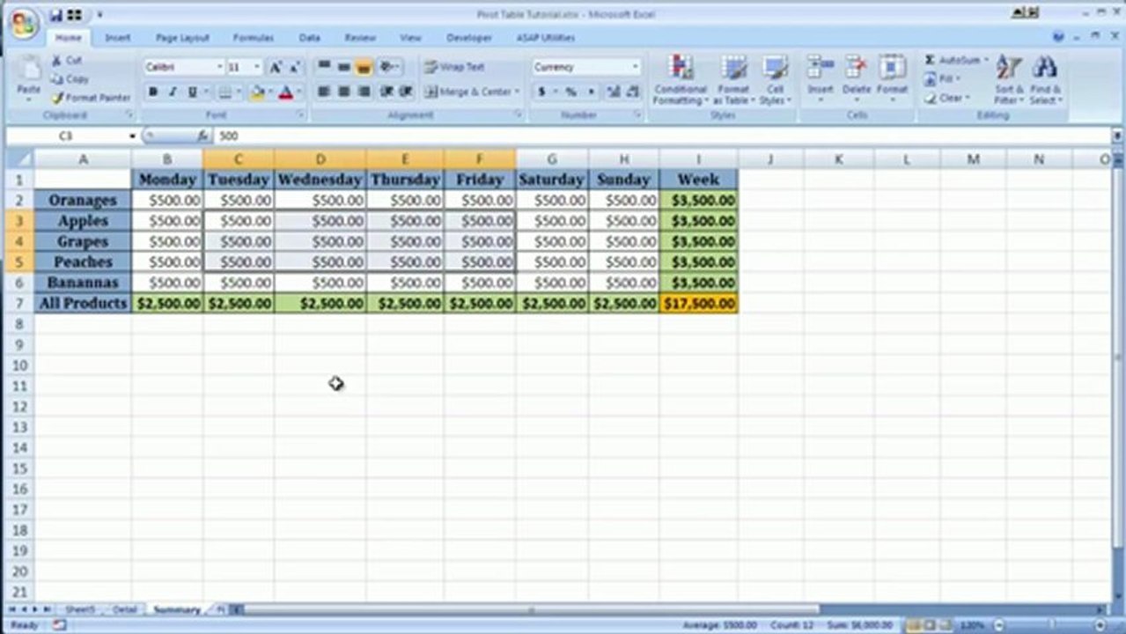Open the Format cells menu
The height and width of the screenshot is (634, 1126).
(x=892, y=79)
